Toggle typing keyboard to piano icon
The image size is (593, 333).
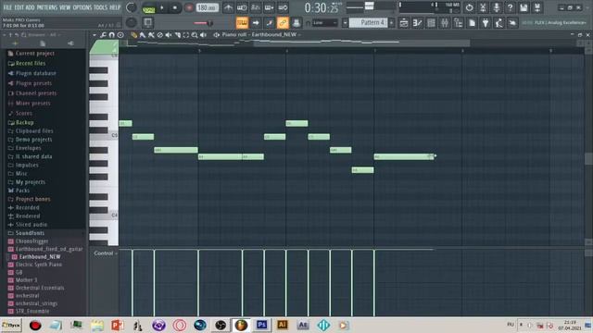click(x=242, y=23)
